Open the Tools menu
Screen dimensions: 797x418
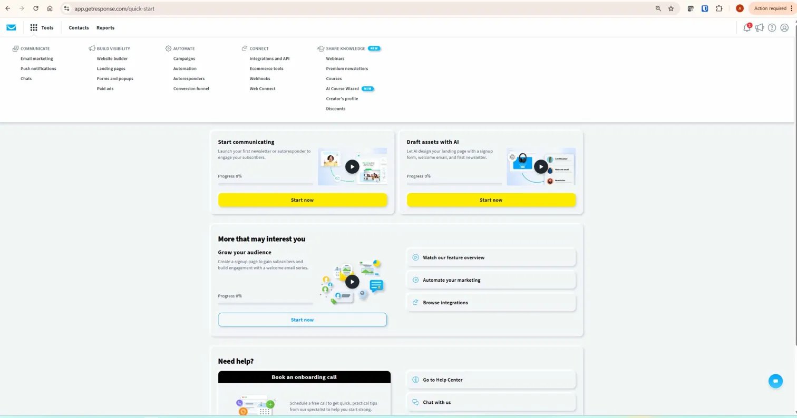(47, 27)
